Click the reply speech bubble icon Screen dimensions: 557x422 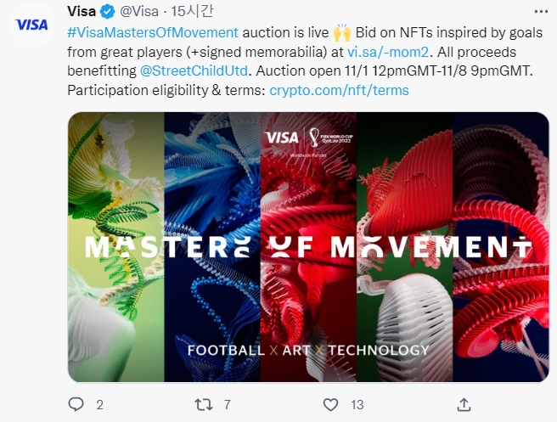(x=76, y=404)
